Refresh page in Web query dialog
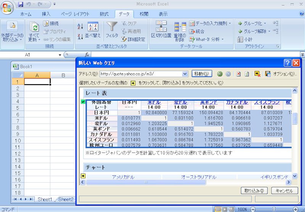The height and width of the screenshot is (212, 305). (x=247, y=74)
